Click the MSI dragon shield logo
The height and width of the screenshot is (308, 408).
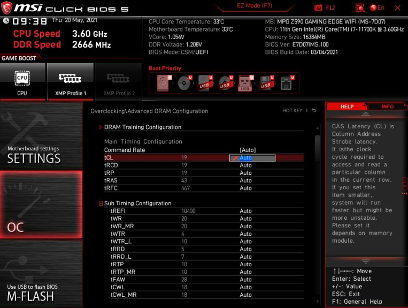pyautogui.click(x=6, y=7)
